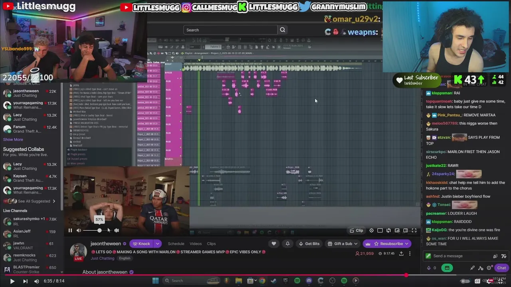
Task: Toggle picture-in-picture on stream player
Action: point(397,230)
